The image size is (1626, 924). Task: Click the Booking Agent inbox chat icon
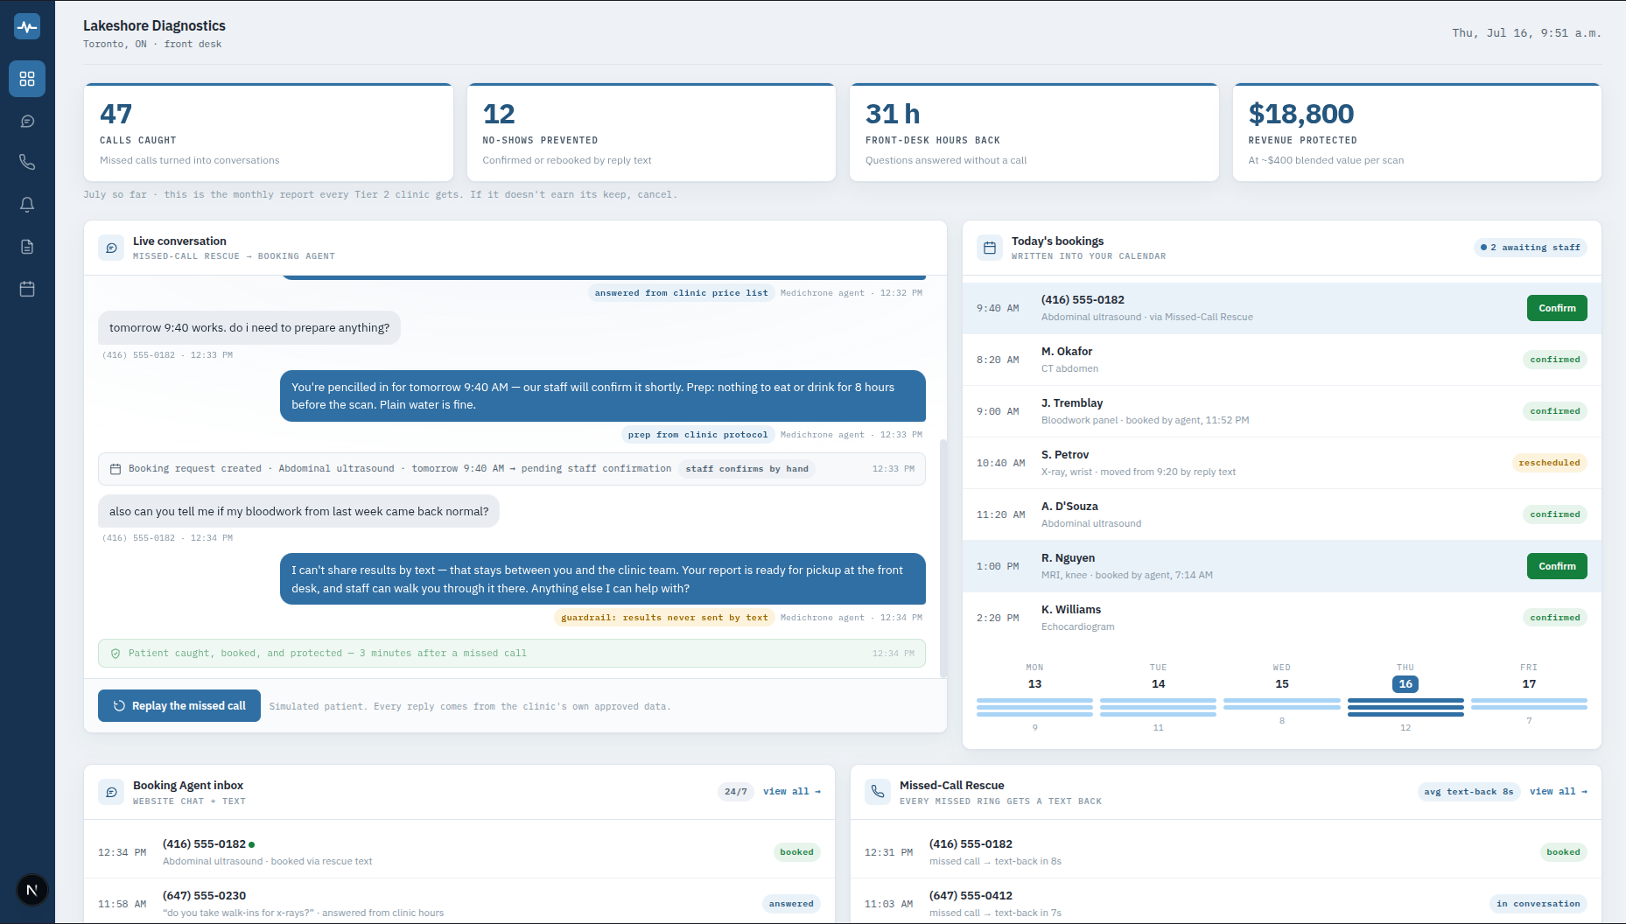pos(111,792)
